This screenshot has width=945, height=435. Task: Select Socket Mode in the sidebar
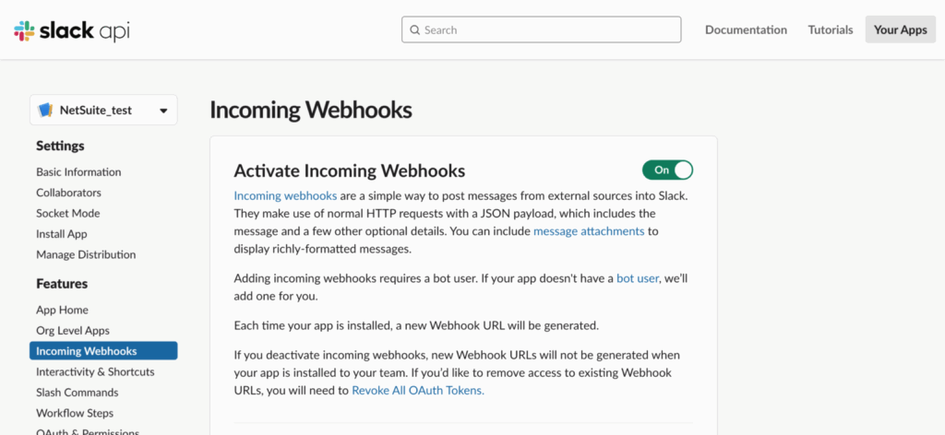click(68, 213)
